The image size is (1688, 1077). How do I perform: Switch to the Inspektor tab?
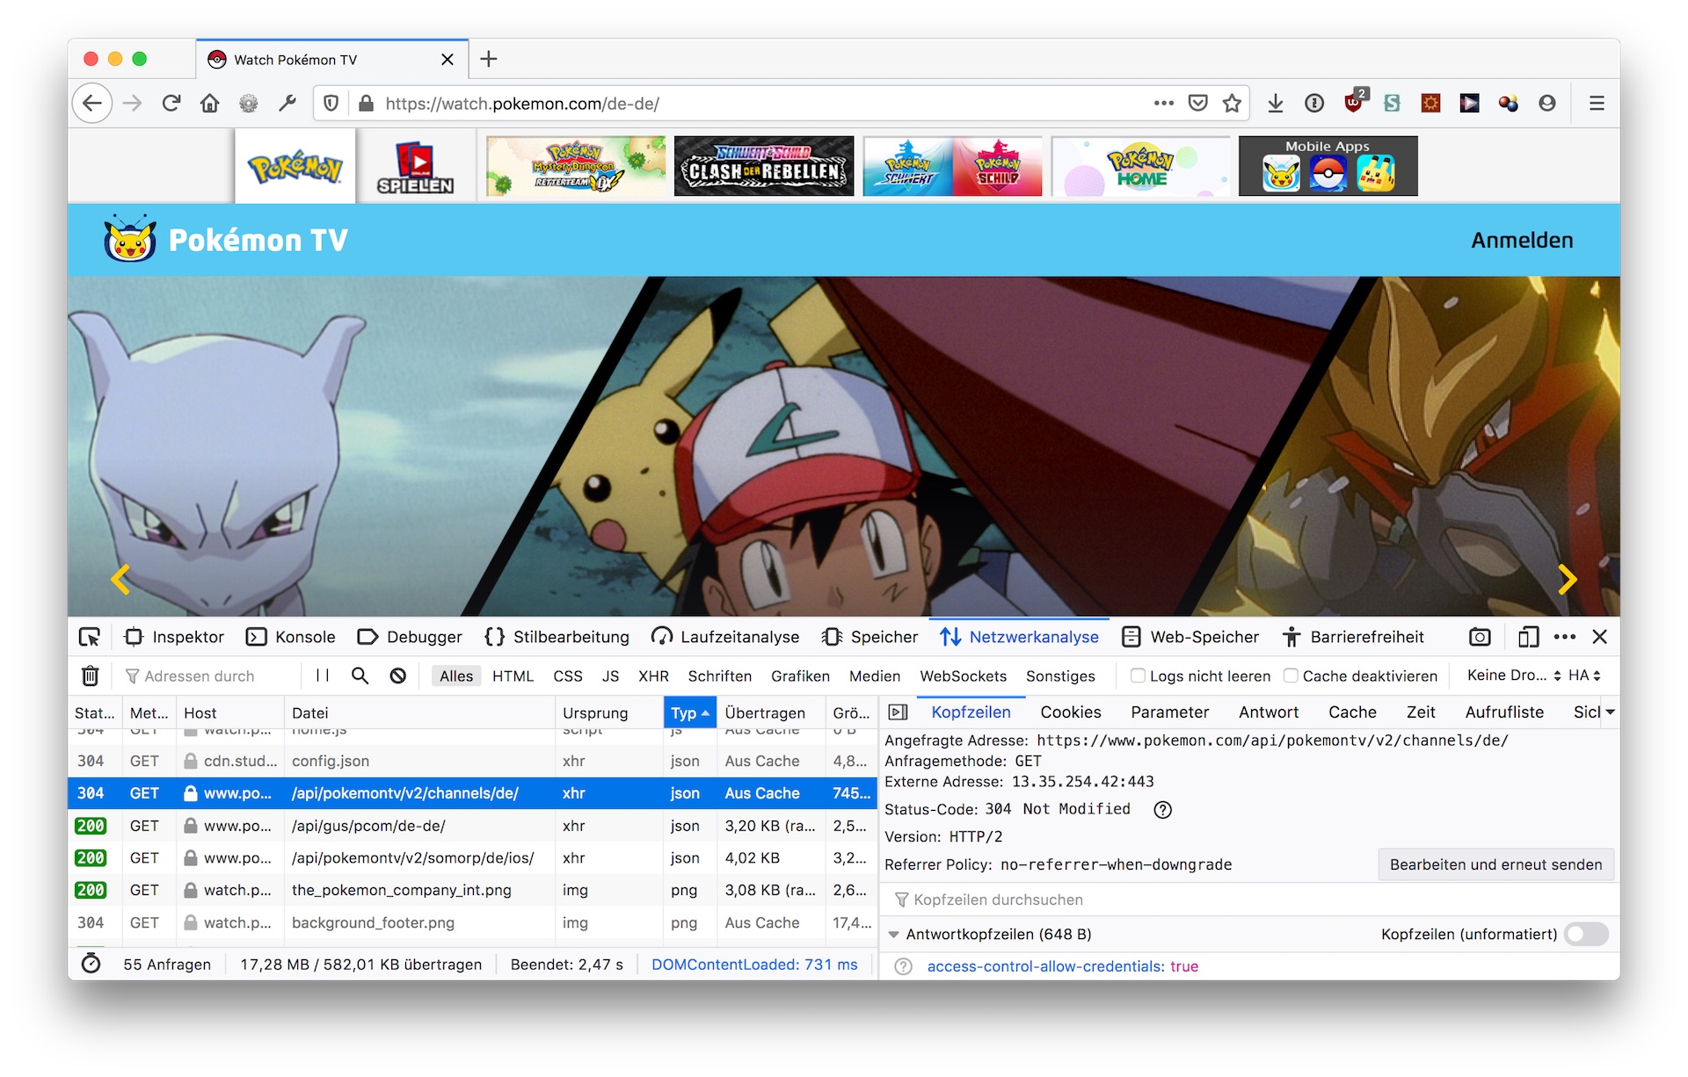[174, 637]
